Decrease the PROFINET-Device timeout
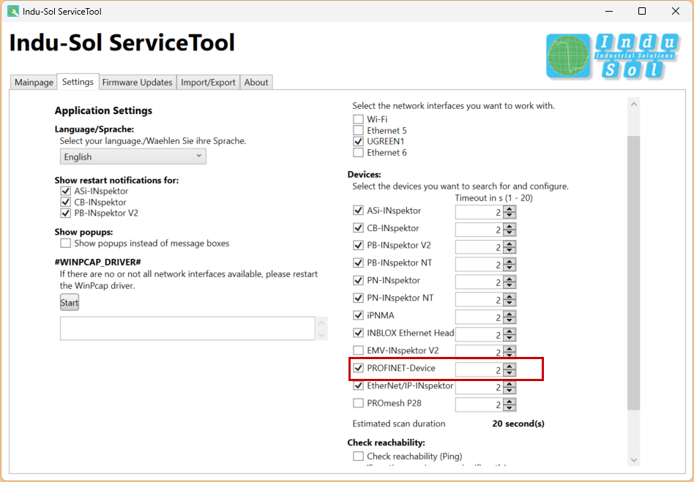The height and width of the screenshot is (482, 694). [x=510, y=373]
